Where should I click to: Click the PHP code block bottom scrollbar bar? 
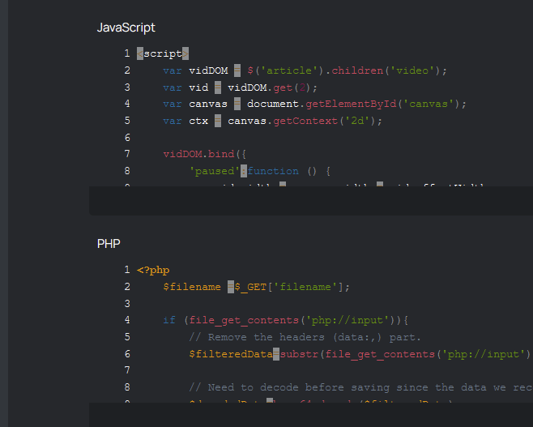[x=311, y=414]
